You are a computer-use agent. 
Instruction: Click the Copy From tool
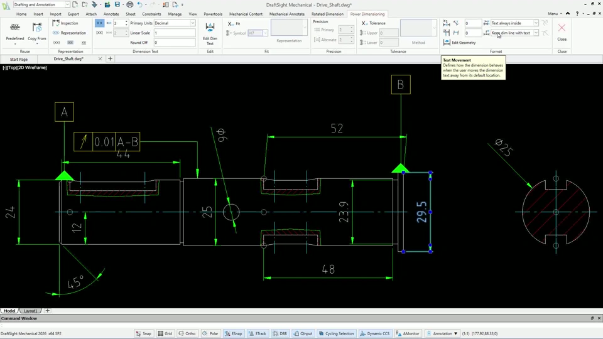tap(37, 32)
